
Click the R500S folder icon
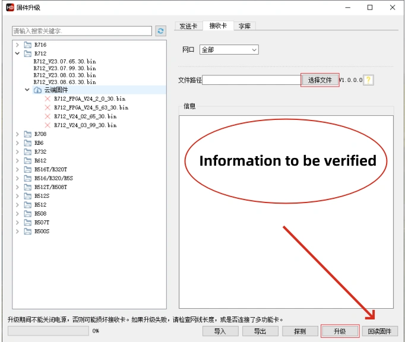(x=28, y=231)
